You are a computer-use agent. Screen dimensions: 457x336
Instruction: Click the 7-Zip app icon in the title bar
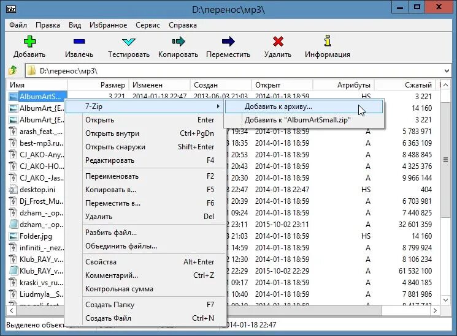(x=11, y=9)
